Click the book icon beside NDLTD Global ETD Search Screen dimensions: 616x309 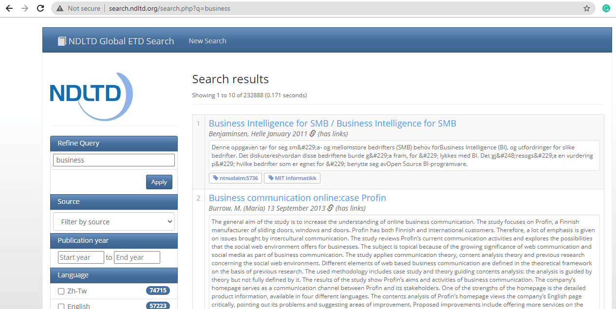click(62, 41)
